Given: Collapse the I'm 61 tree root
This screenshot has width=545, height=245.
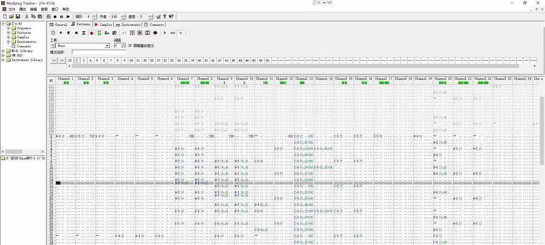Looking at the screenshot, I should pos(3,24).
